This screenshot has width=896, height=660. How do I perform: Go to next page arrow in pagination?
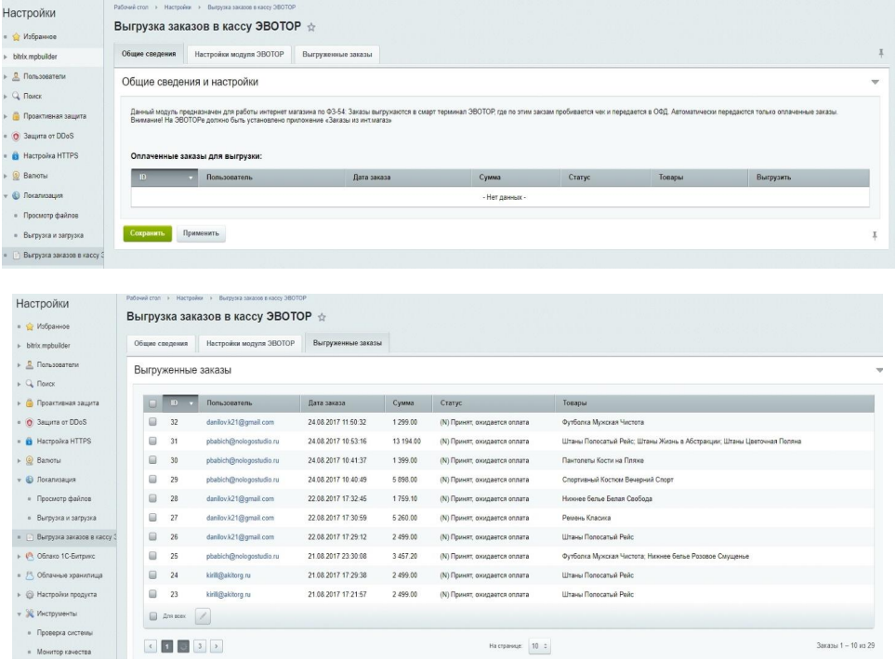tap(216, 646)
